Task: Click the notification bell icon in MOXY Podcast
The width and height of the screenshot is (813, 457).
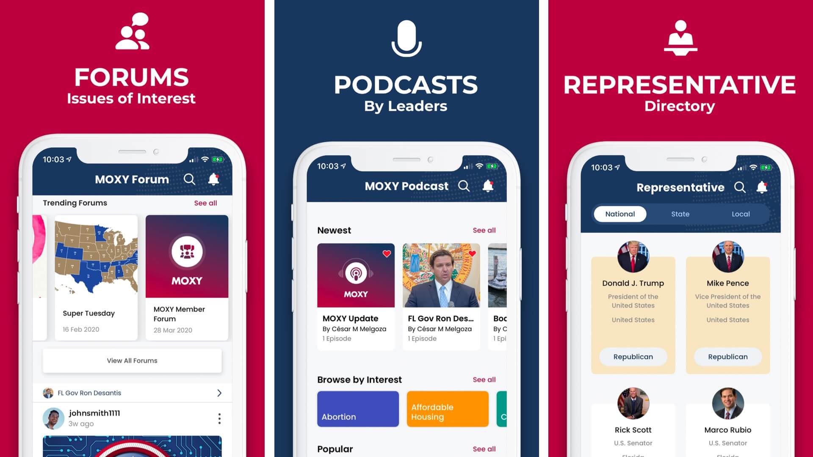Action: pos(487,186)
